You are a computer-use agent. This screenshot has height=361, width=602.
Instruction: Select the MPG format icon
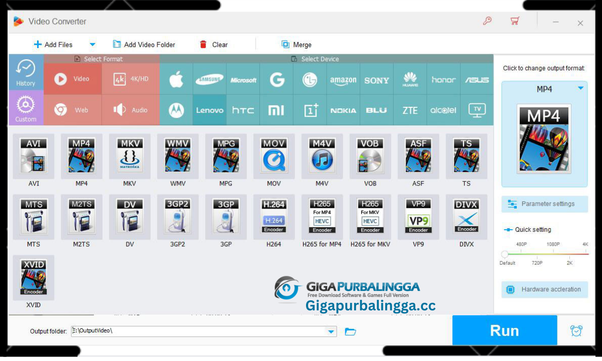coord(226,156)
